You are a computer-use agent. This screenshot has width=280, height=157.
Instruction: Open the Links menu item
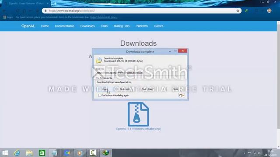(104, 26)
